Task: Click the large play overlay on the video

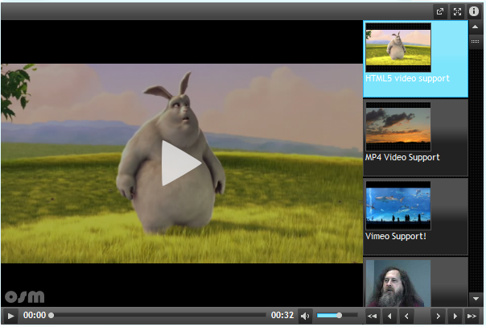Action: pos(181,163)
